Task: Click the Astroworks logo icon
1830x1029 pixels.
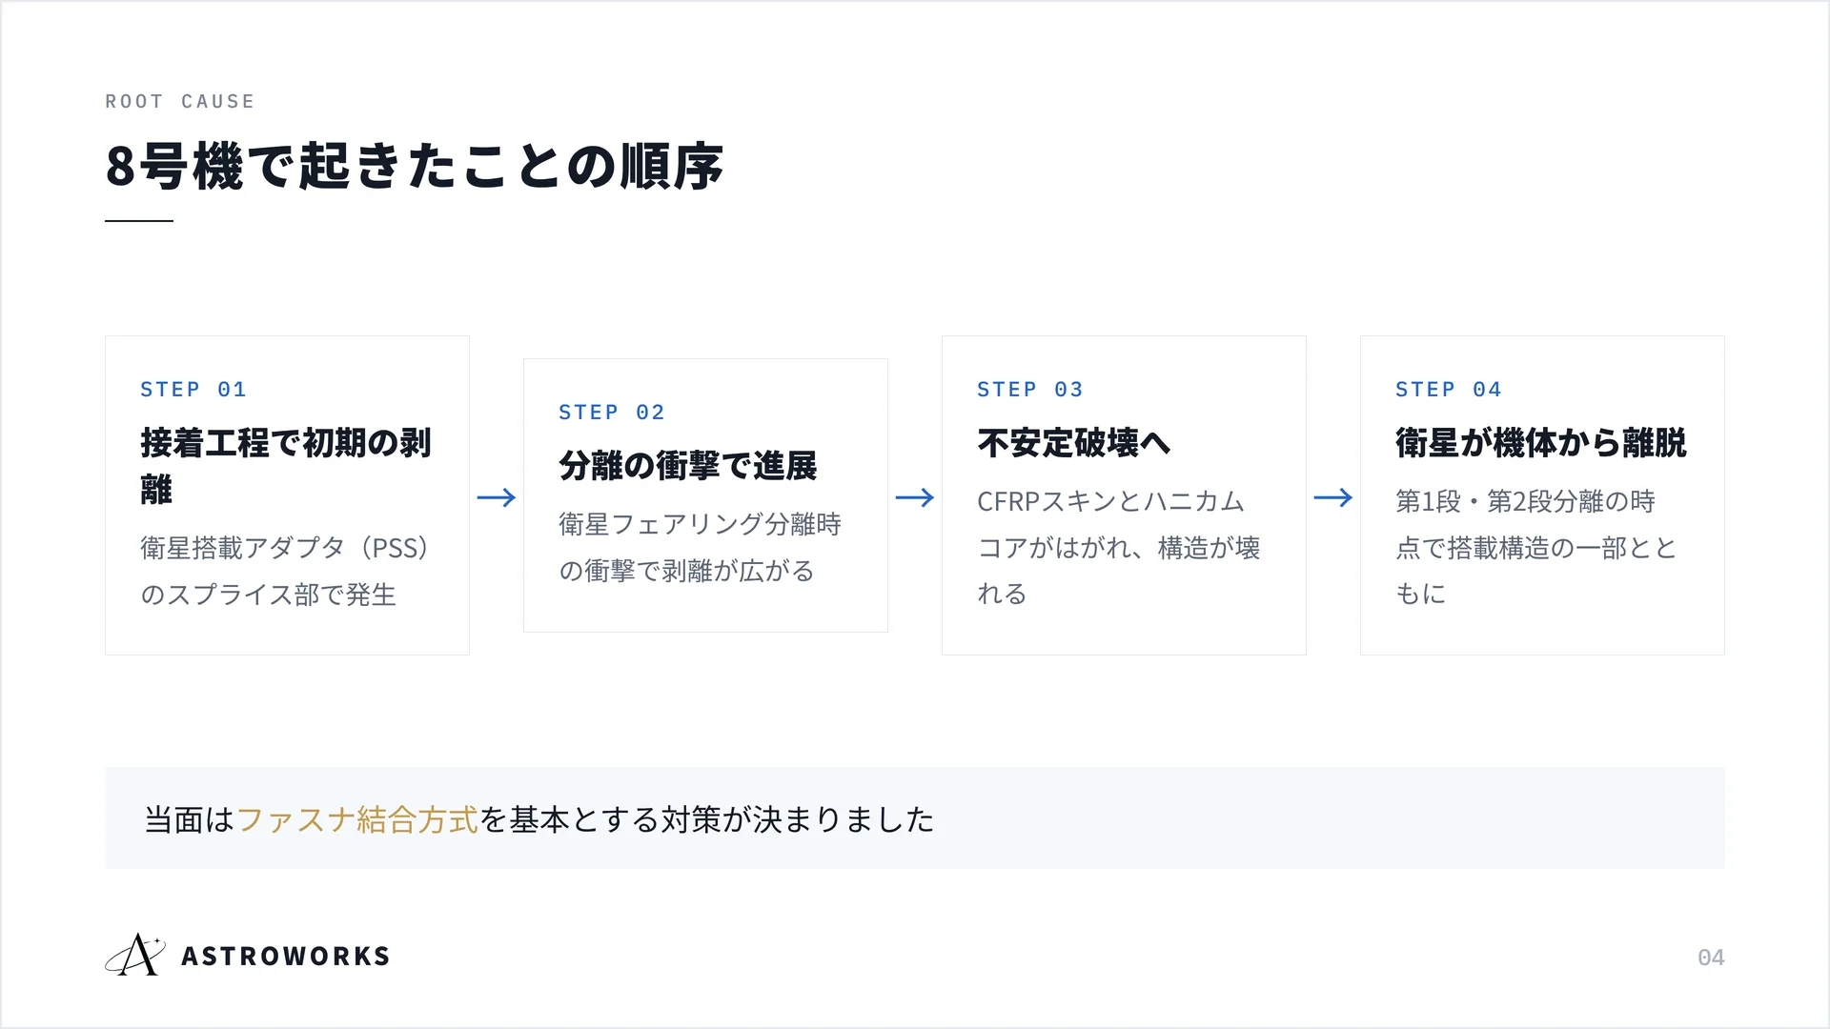Action: (135, 955)
